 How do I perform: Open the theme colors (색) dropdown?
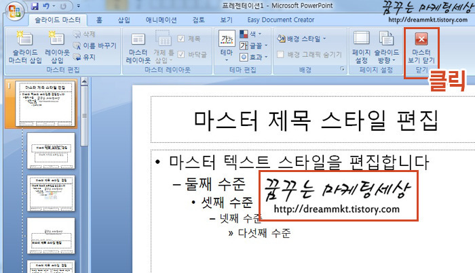click(250, 34)
